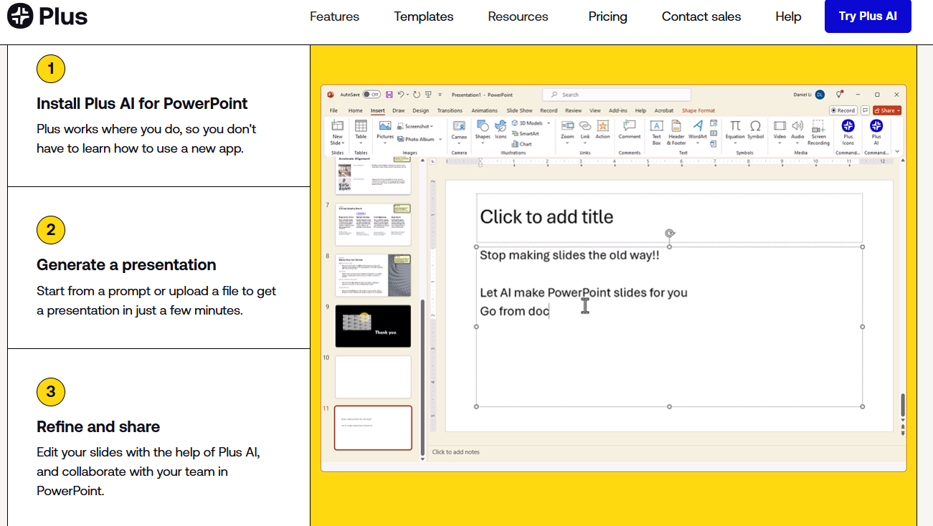Screen dimensions: 933x526
Task: Open the Audio dropdown in Media group
Action: (797, 143)
